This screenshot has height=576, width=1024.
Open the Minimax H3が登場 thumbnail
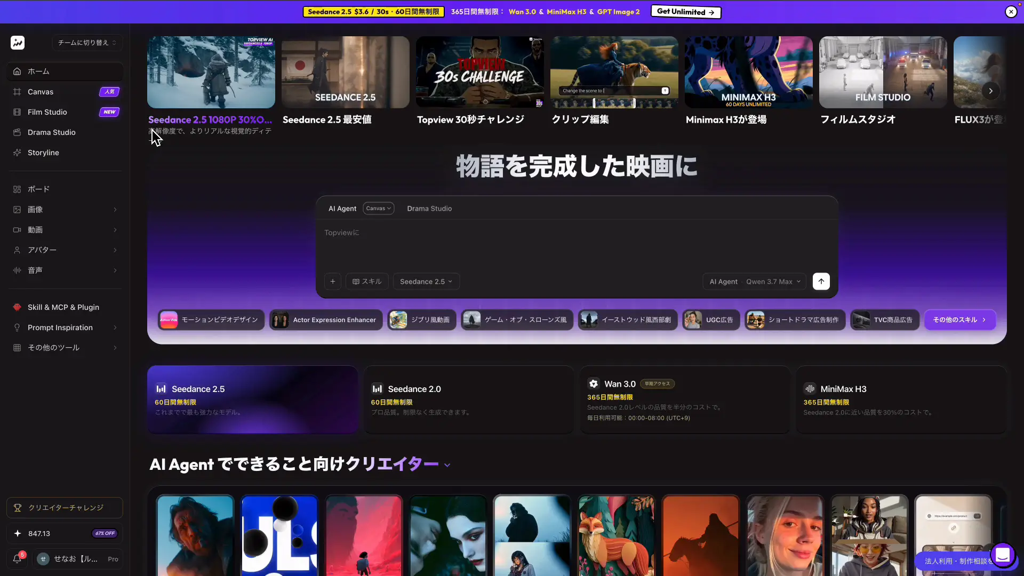[x=749, y=72]
